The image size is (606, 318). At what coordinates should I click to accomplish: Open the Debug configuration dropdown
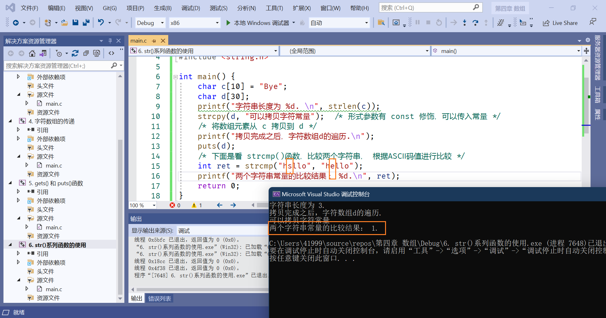(150, 23)
